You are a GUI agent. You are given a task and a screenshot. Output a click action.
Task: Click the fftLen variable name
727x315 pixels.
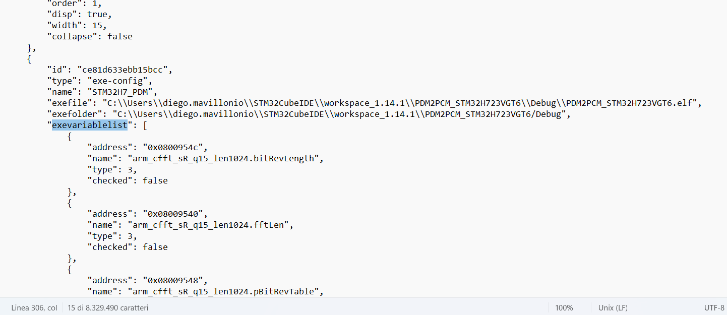click(x=275, y=225)
